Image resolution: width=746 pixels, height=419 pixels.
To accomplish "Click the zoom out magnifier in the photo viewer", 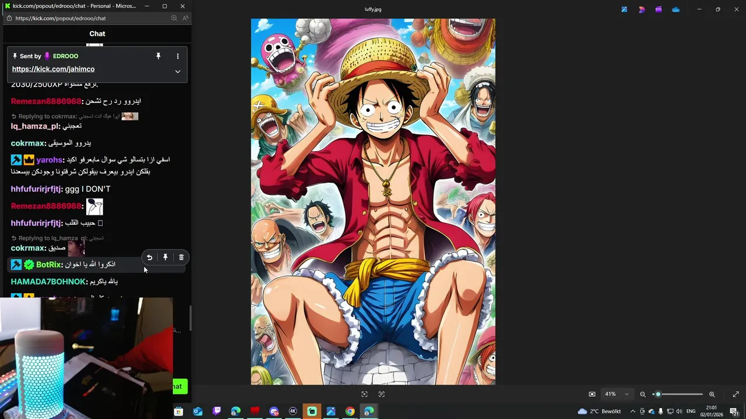I will click(643, 394).
